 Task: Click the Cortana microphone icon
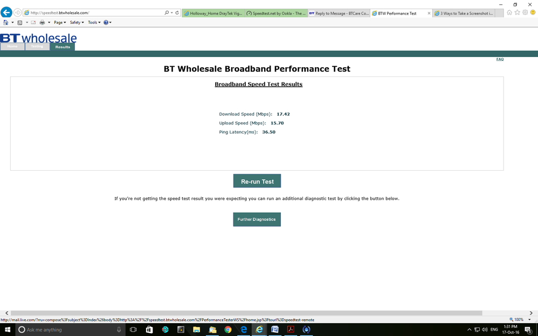click(119, 330)
